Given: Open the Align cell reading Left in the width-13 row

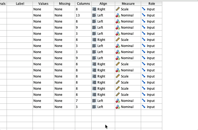Looking at the screenshot, I should [103, 15].
